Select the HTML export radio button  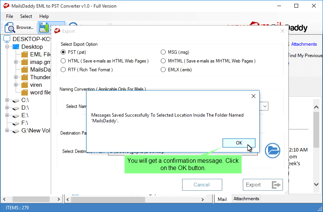tap(63, 61)
